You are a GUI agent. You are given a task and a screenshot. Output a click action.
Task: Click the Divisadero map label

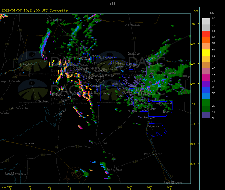point(54,20)
